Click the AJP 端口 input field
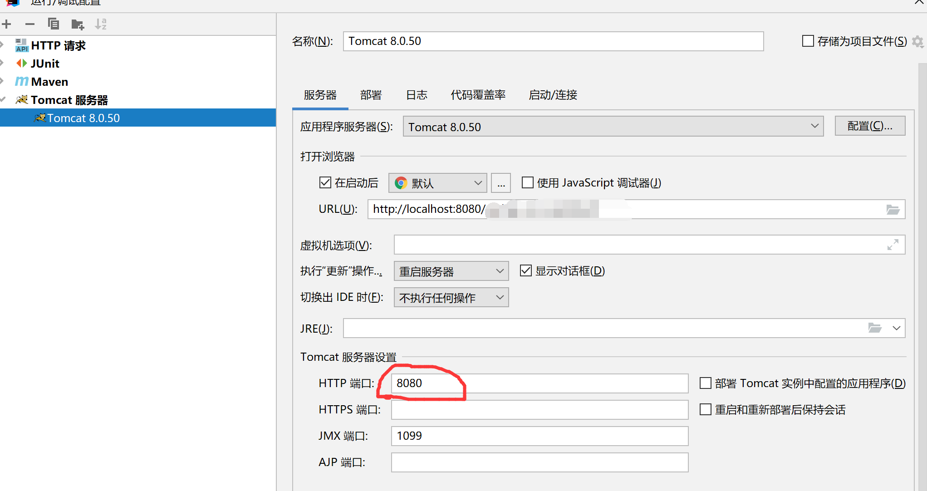The width and height of the screenshot is (927, 491). 540,462
